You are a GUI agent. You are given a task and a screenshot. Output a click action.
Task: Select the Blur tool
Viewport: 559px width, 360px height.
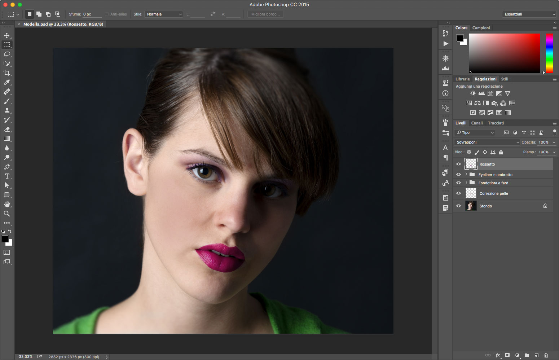tap(7, 148)
